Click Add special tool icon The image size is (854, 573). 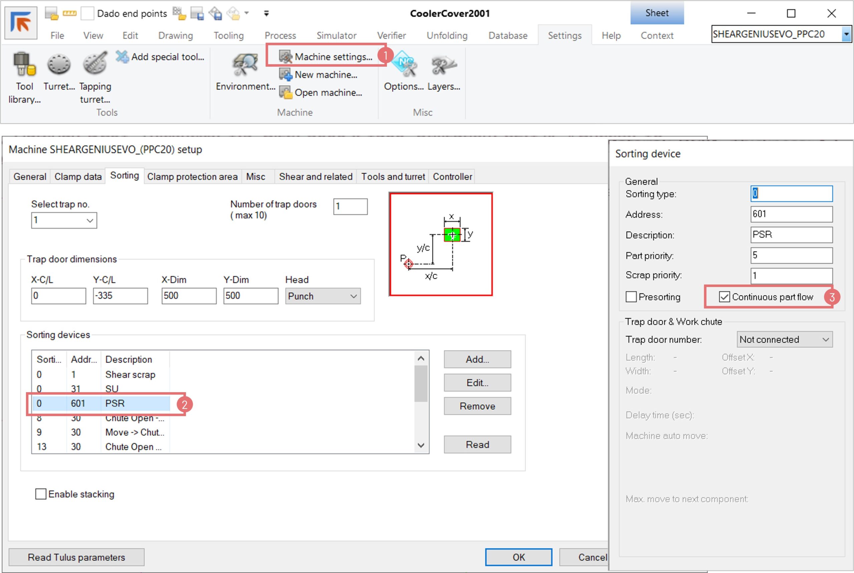[x=122, y=57]
